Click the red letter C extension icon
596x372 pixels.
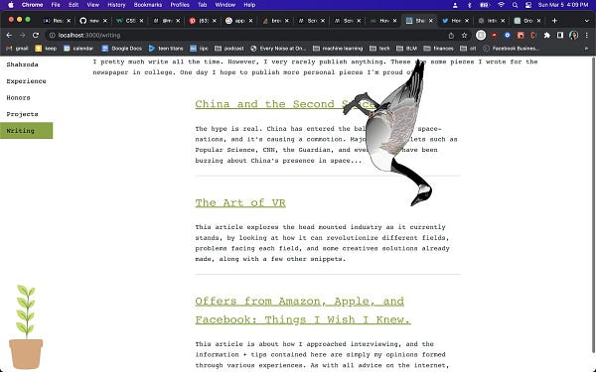click(x=533, y=36)
